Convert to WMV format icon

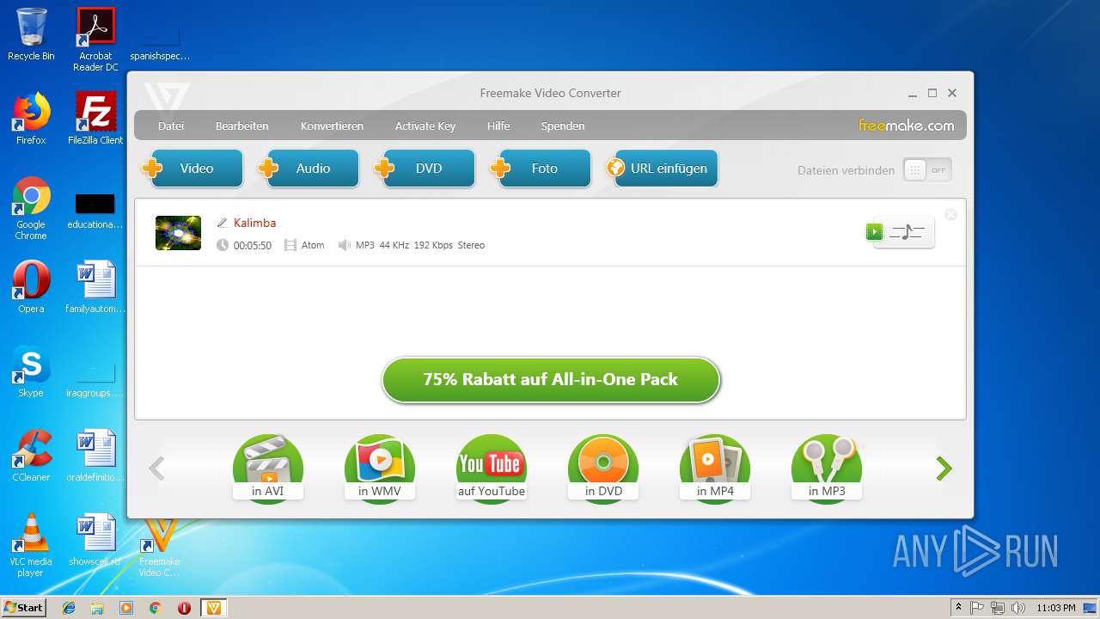(x=380, y=469)
